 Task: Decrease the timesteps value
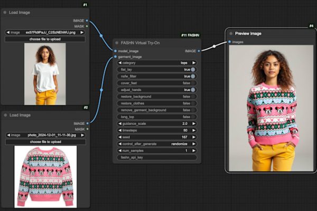click(x=120, y=130)
